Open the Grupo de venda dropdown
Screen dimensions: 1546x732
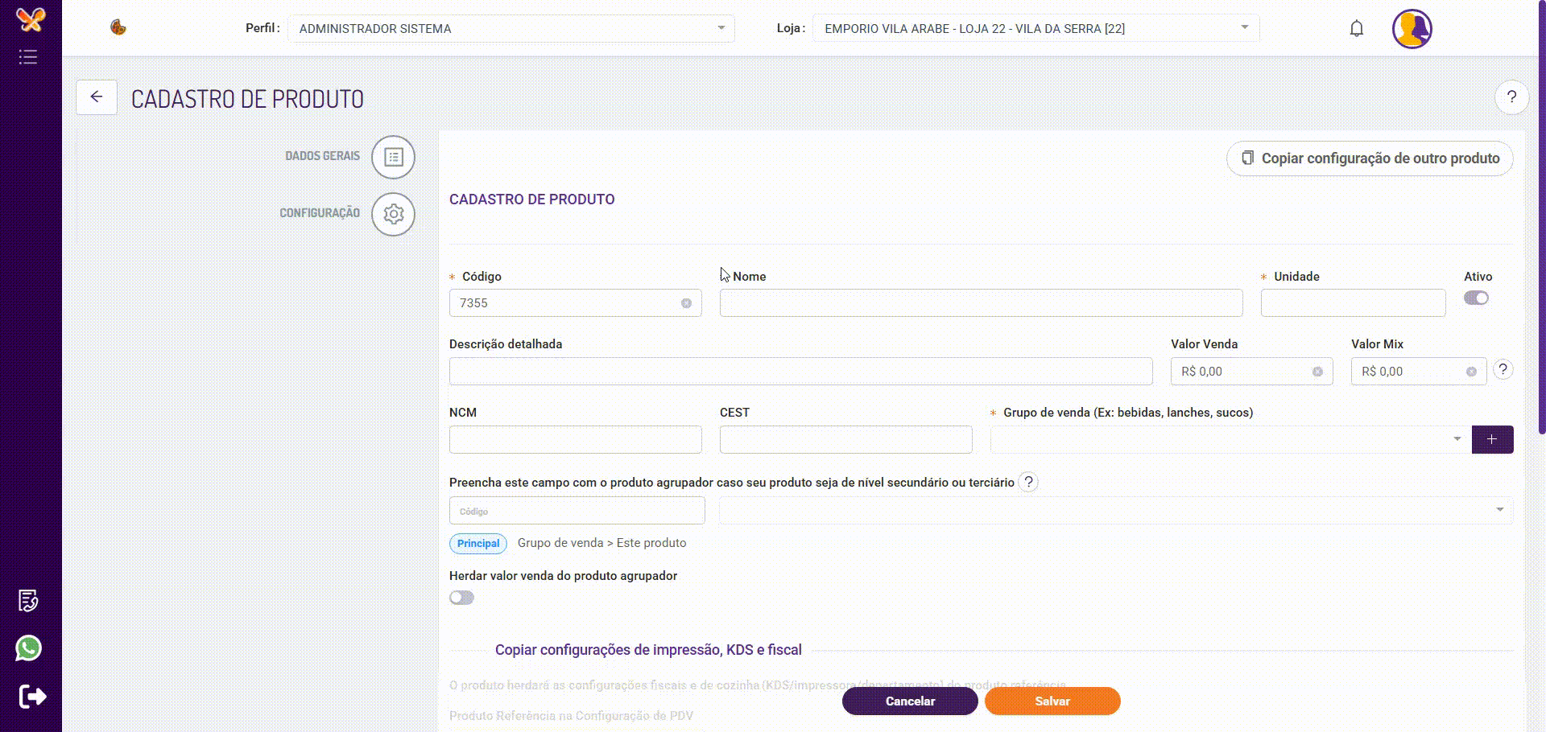tap(1226, 439)
